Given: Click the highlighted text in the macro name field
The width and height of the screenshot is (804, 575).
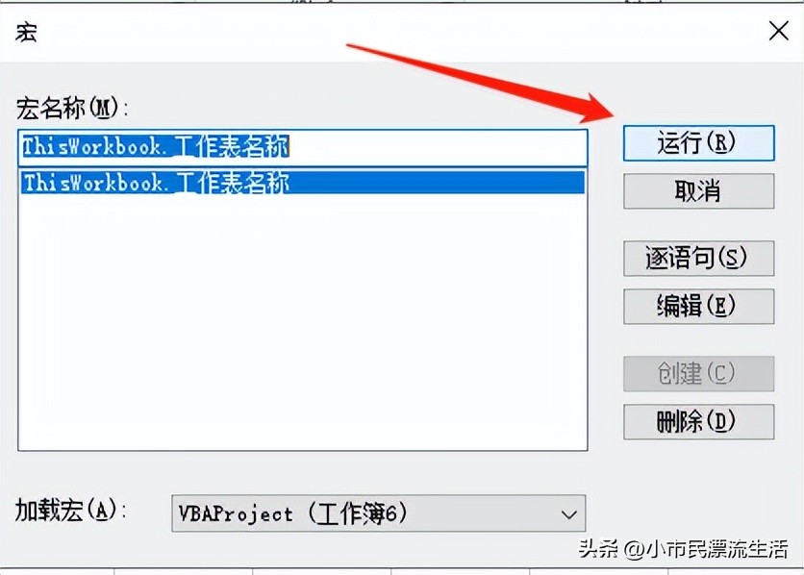Looking at the screenshot, I should click(x=156, y=146).
